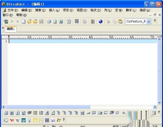This screenshot has width=163, height=127.
Task: Click the Underline U HTML icon
Action: tap(23, 113)
